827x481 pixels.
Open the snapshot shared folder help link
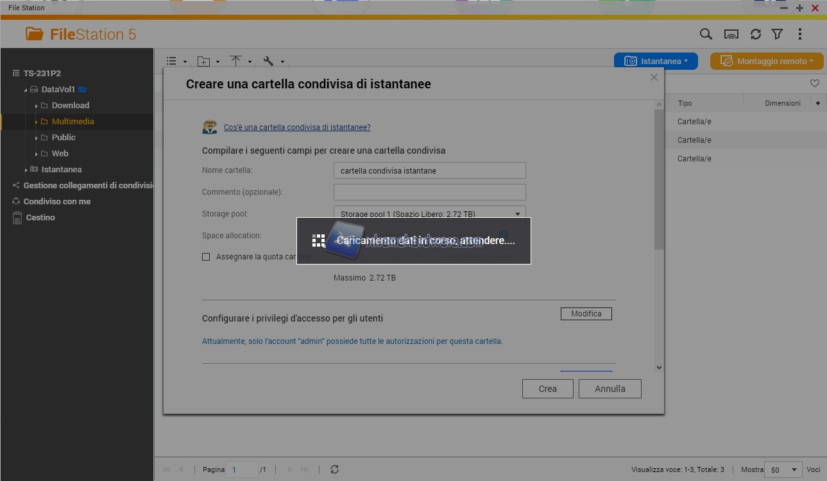[296, 127]
